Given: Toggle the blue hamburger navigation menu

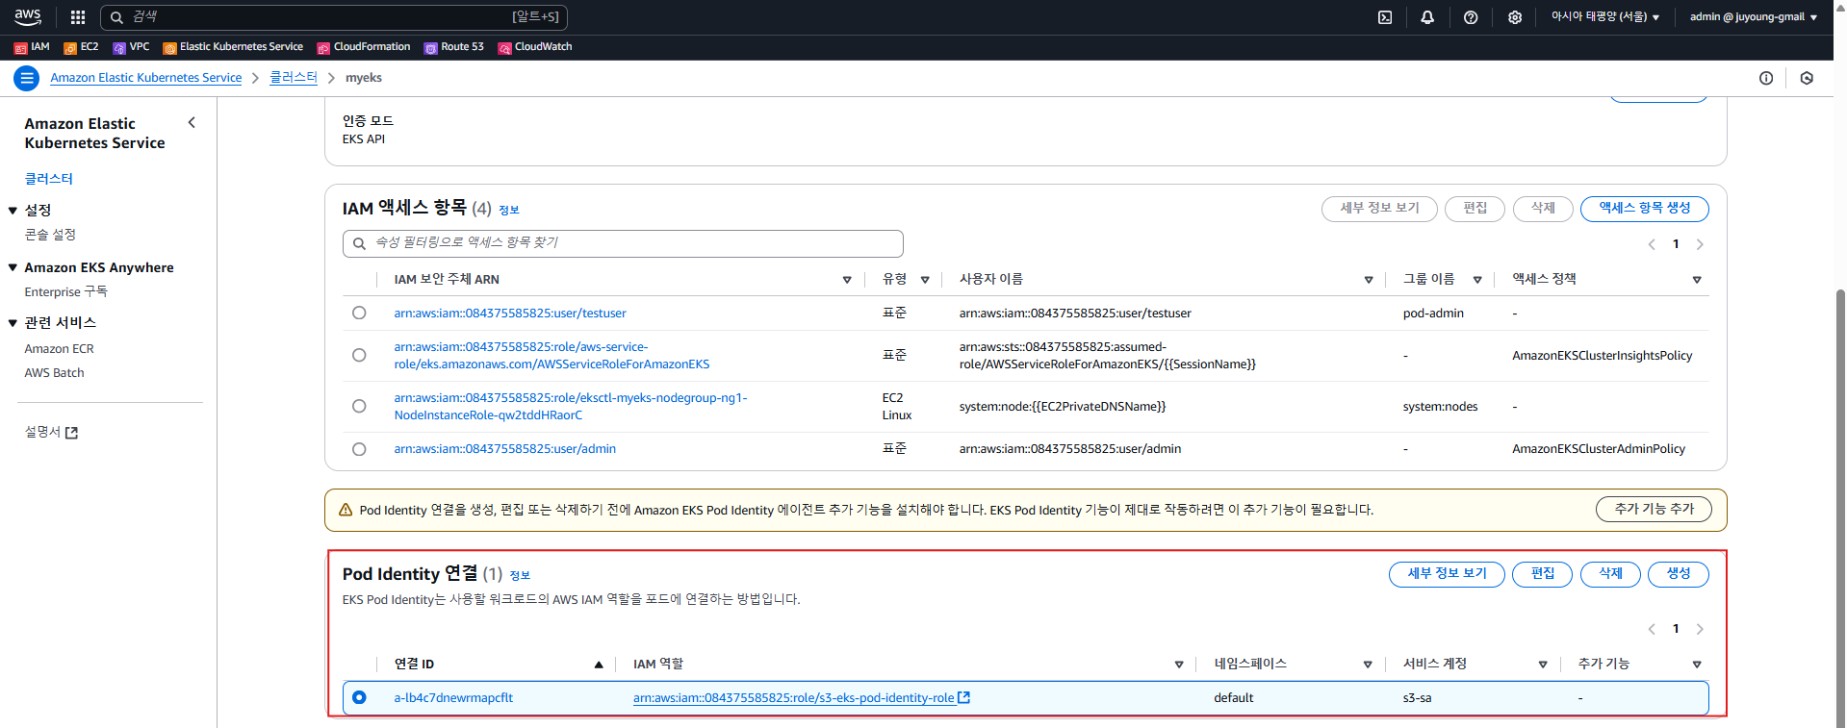Looking at the screenshot, I should (27, 78).
